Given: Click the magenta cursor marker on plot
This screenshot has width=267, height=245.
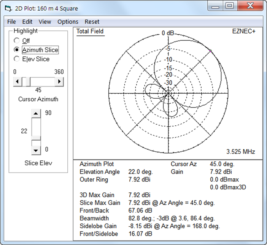Looking at the screenshot, I should click(211, 51).
